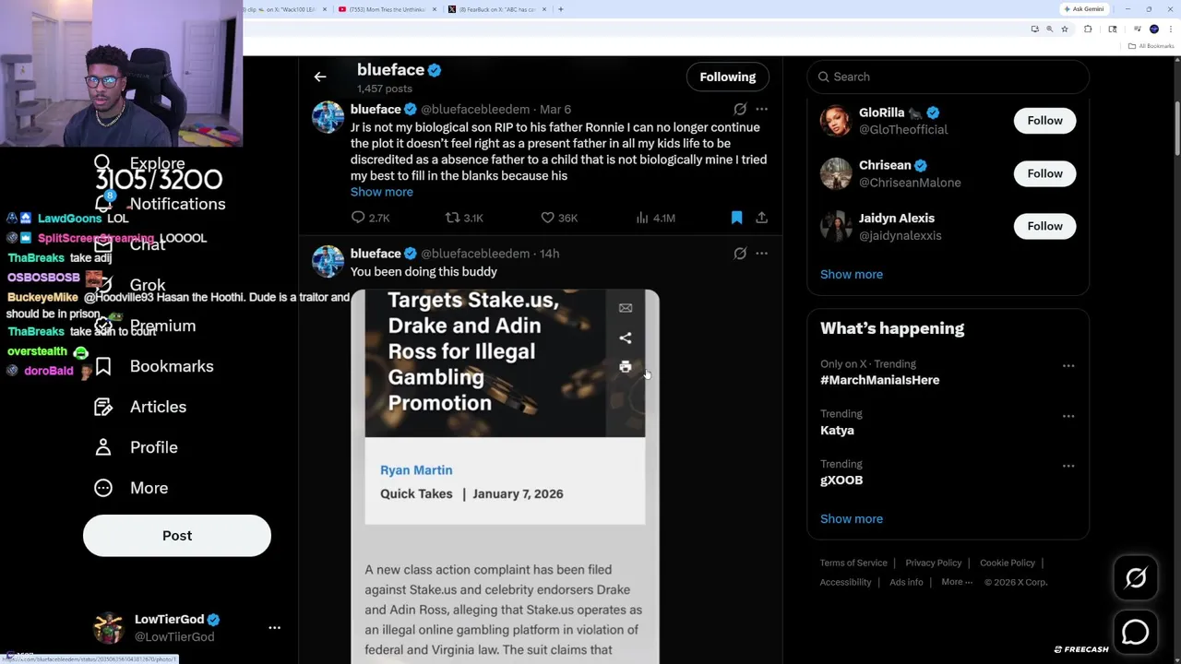Open Articles from the sidebar
Image resolution: width=1181 pixels, height=664 pixels.
[x=140, y=407]
